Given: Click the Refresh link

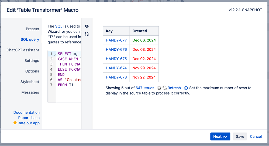Looking at the screenshot, I should (x=174, y=88).
